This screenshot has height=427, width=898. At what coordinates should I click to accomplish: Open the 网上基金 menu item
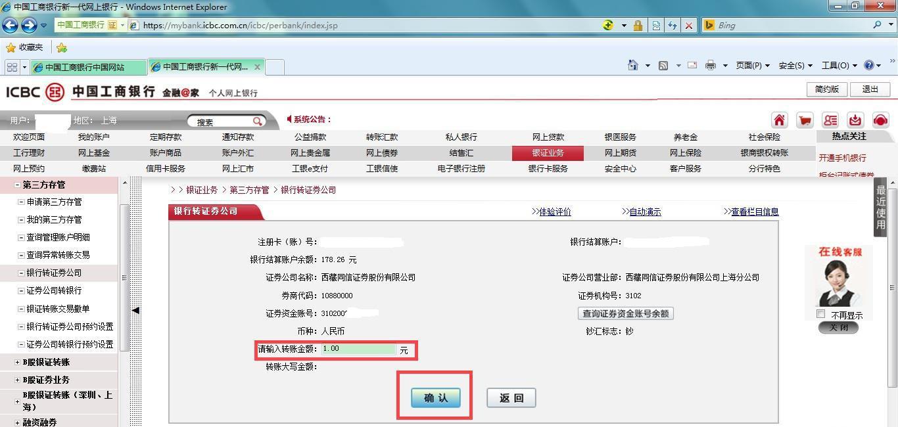pos(94,153)
